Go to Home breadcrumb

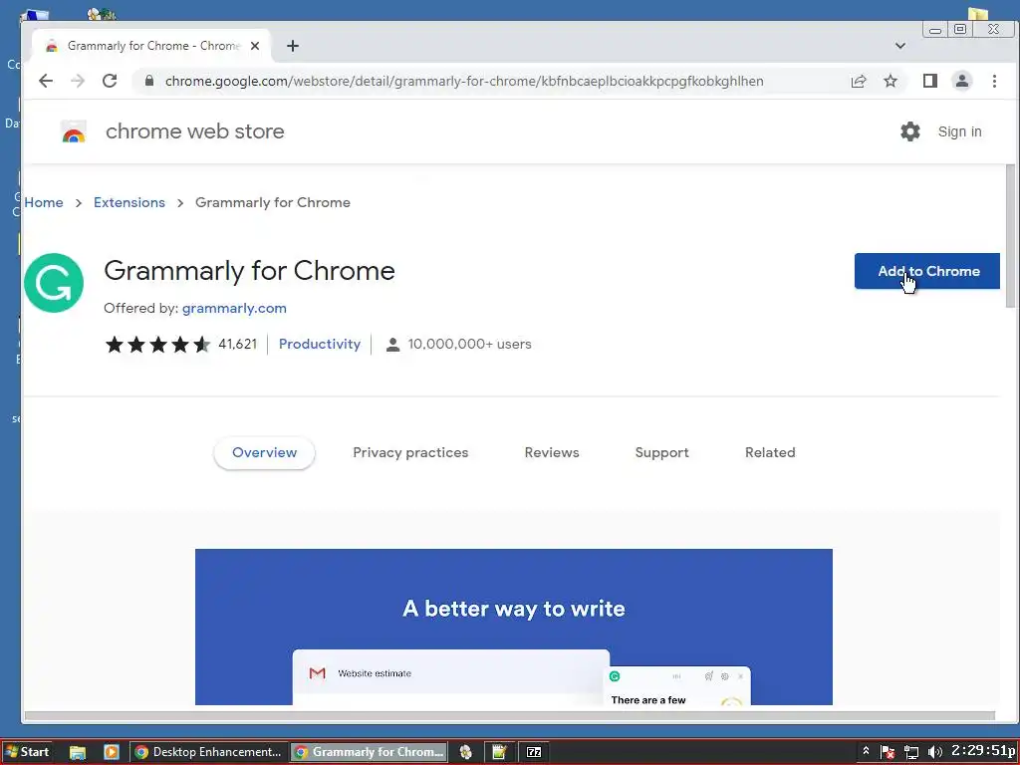pyautogui.click(x=44, y=202)
